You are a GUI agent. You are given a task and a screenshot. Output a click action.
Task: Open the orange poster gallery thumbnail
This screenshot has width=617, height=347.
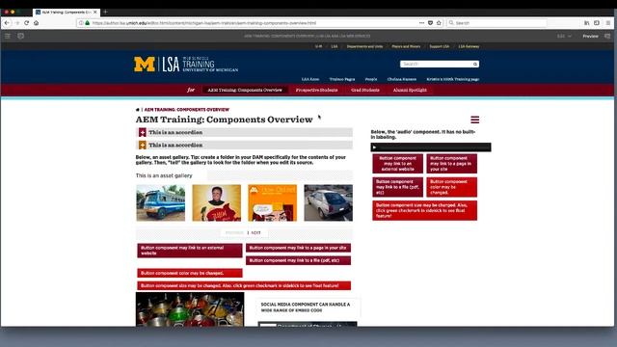coord(272,203)
